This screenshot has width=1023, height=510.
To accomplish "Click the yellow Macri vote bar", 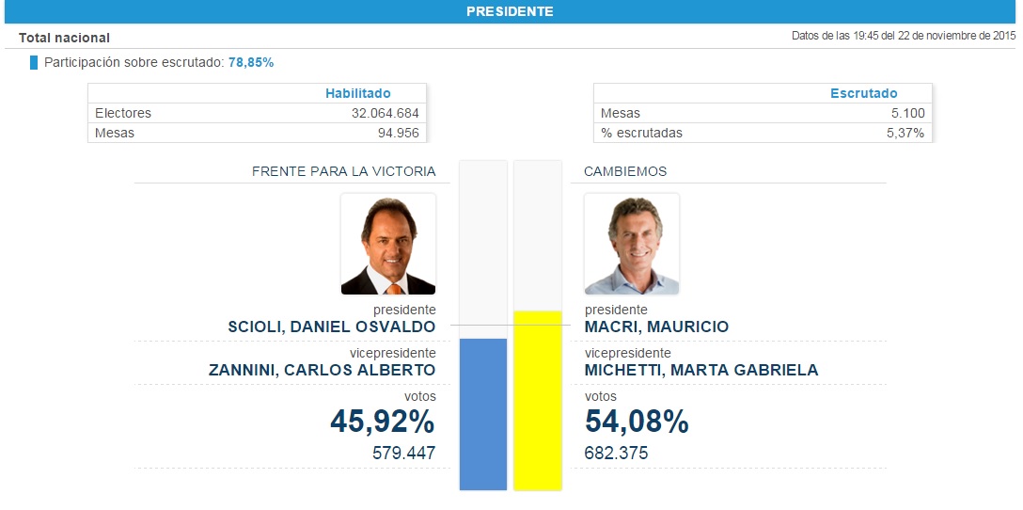I will [537, 400].
